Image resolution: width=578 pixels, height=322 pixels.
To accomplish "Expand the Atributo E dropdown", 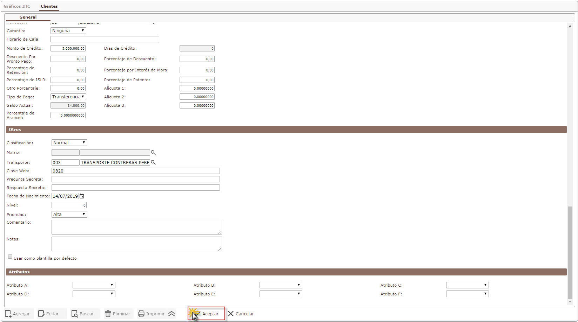I will pos(281,294).
